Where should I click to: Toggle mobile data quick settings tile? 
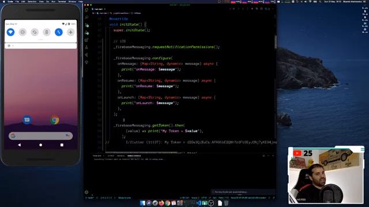59,32
